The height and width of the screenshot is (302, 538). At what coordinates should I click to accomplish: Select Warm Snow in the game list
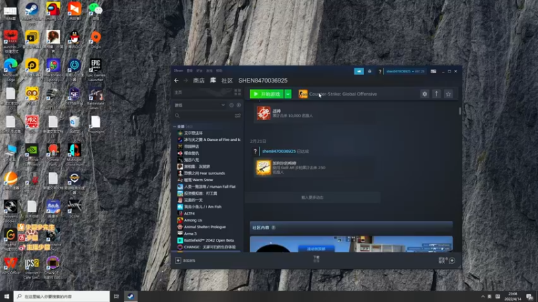coord(195,180)
